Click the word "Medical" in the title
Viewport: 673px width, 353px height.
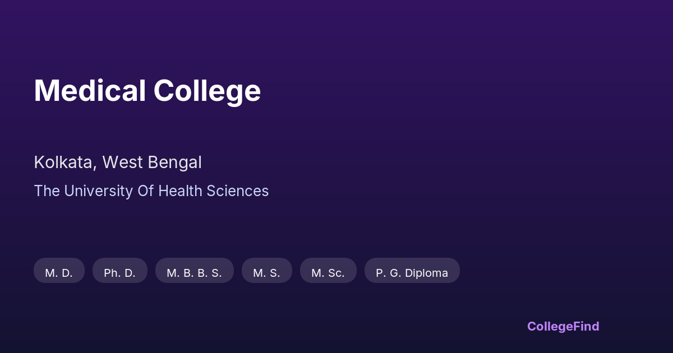pos(90,90)
